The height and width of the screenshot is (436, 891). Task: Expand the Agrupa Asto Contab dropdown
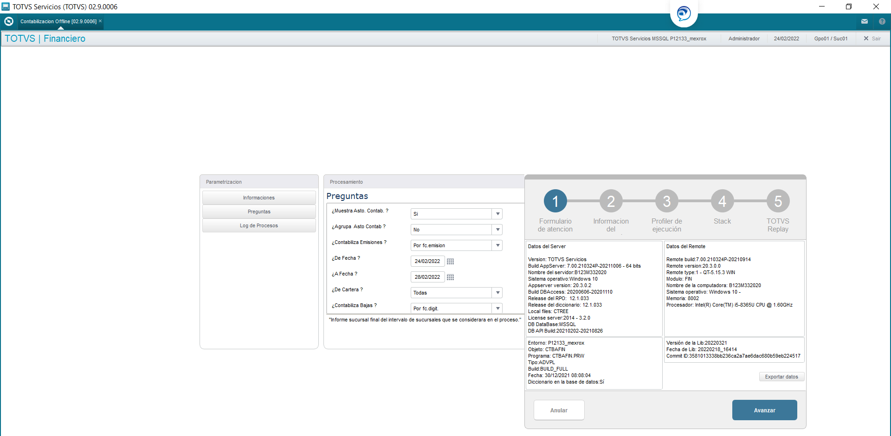(497, 230)
